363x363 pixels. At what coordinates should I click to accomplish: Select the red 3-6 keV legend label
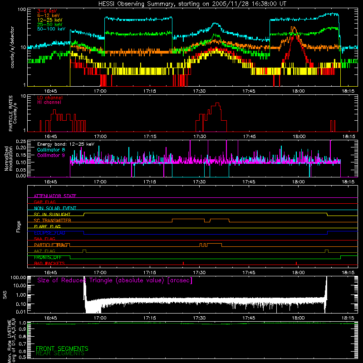click(47, 11)
